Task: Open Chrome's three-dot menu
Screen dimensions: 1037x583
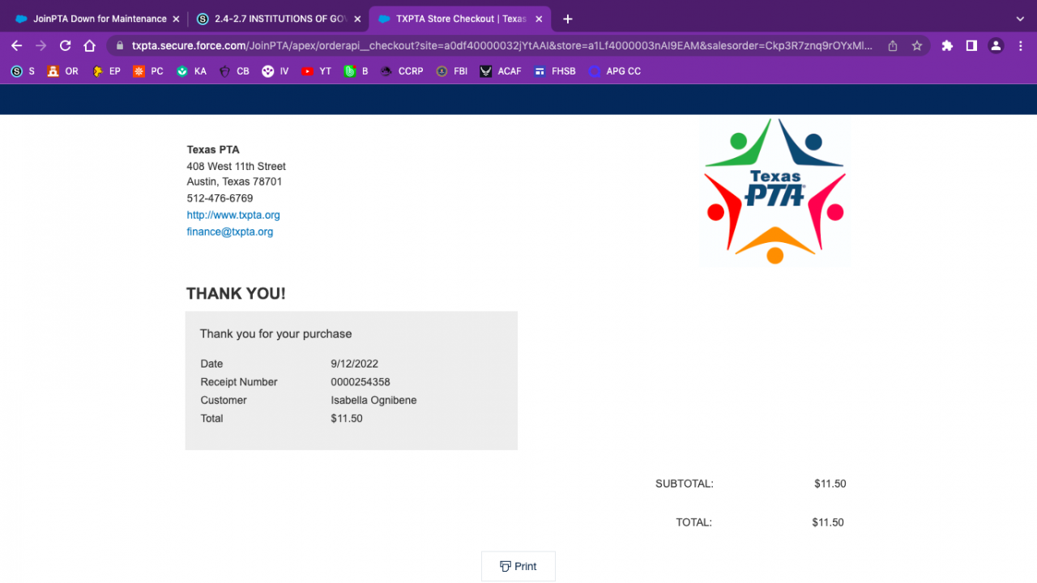Action: click(x=1020, y=46)
